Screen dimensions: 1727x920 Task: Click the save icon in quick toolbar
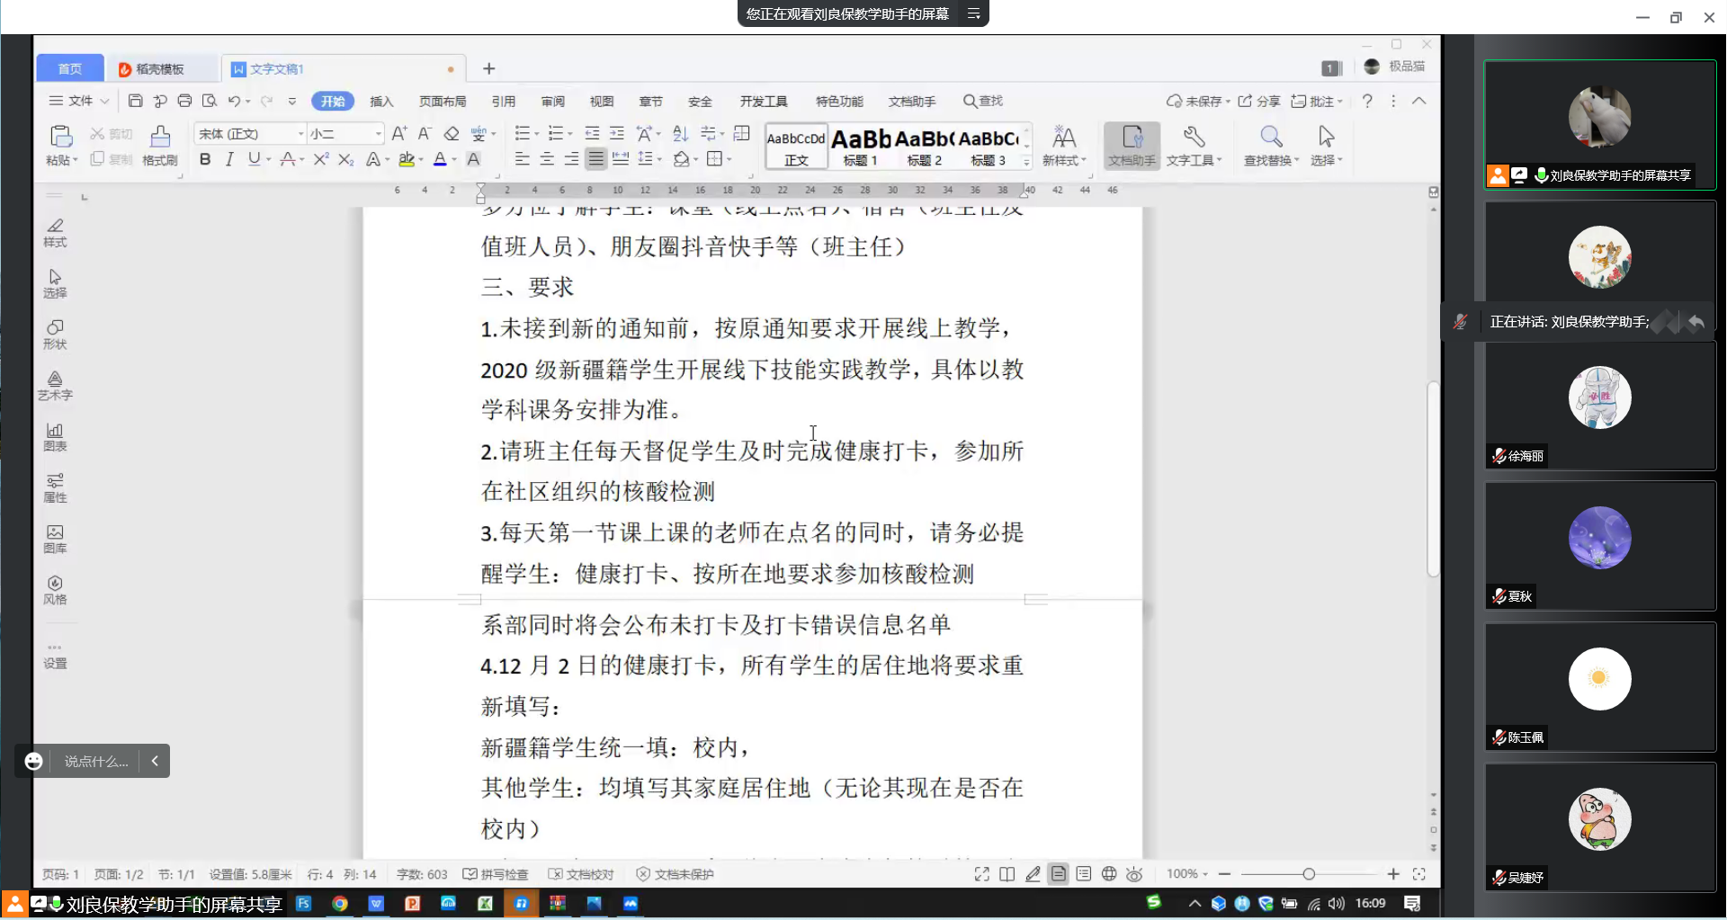tap(136, 101)
